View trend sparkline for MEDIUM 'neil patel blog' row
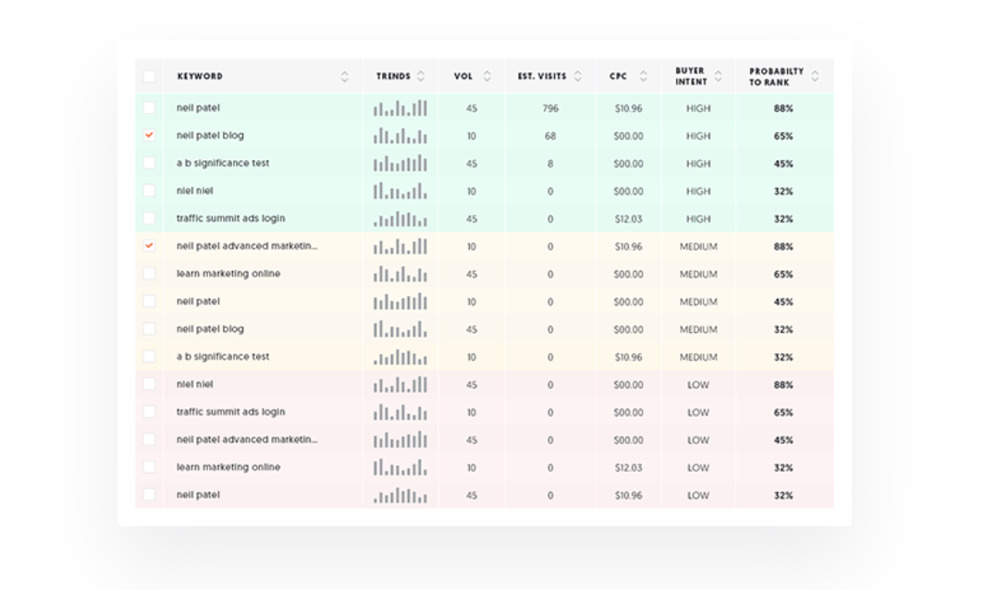 (x=400, y=329)
